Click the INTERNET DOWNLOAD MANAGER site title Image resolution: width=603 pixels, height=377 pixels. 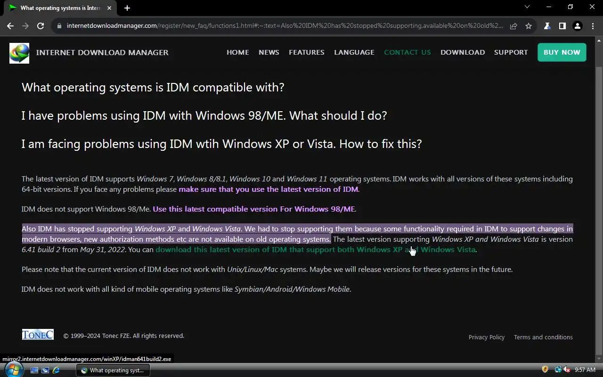pyautogui.click(x=102, y=52)
